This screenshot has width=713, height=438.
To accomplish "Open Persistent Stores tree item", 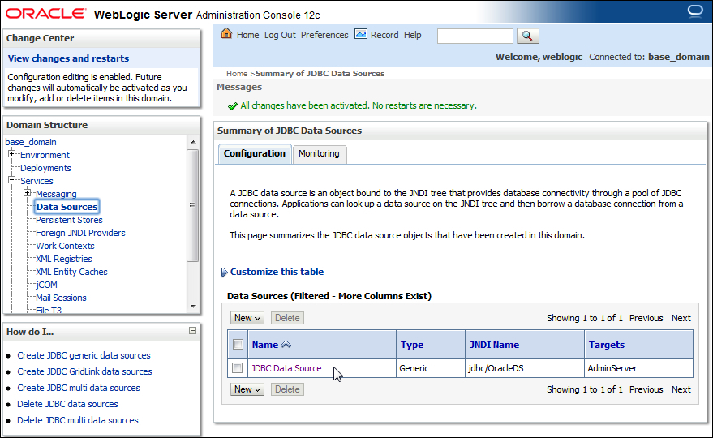I will (69, 220).
